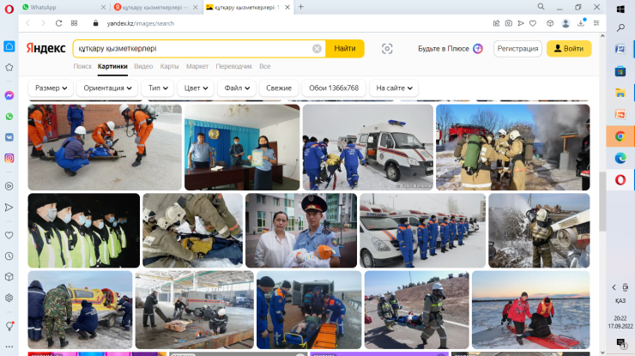Open VK in the Opera sidebar
Screen dimensions: 635x356
click(9, 137)
